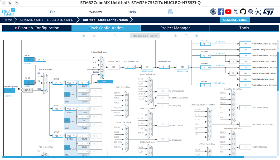Open the D1CPRE Prescaler dropdown
Viewport: 280px width, 160px height.
coord(130,67)
